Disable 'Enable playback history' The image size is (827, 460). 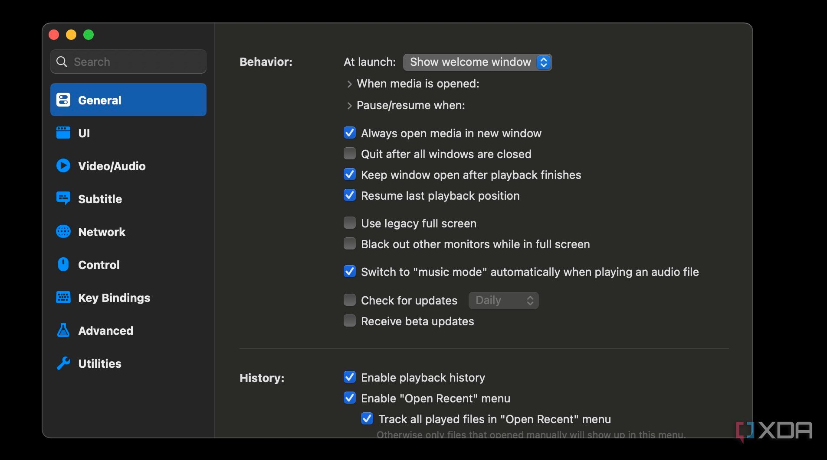[x=350, y=377]
